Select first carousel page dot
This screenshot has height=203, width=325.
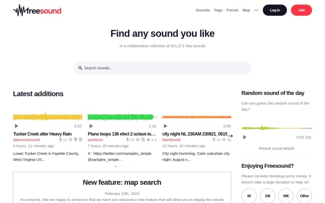116,166
